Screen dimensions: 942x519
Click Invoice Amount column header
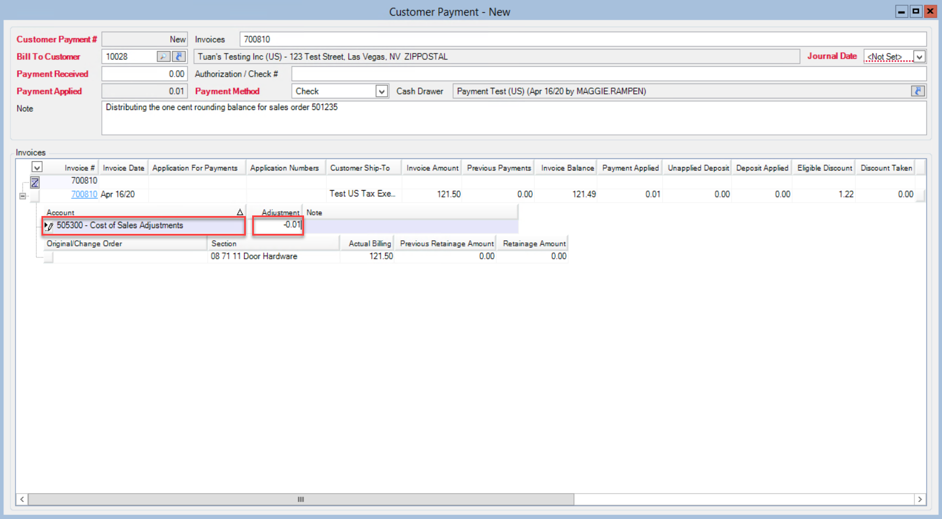(432, 168)
